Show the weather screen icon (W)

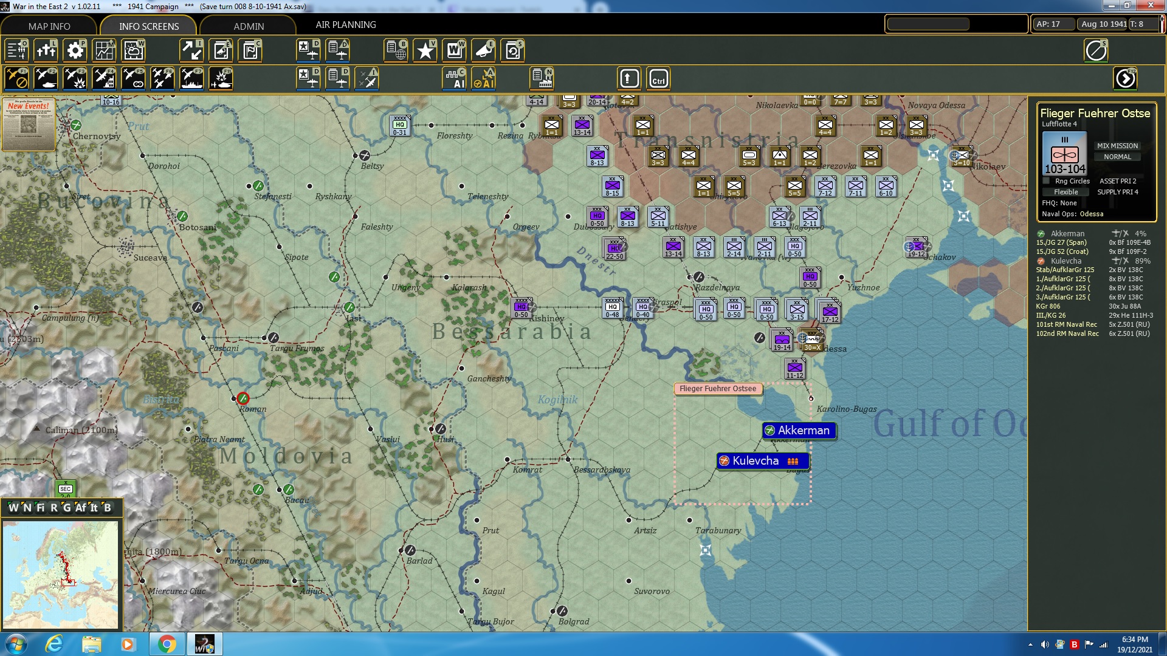[x=133, y=50]
